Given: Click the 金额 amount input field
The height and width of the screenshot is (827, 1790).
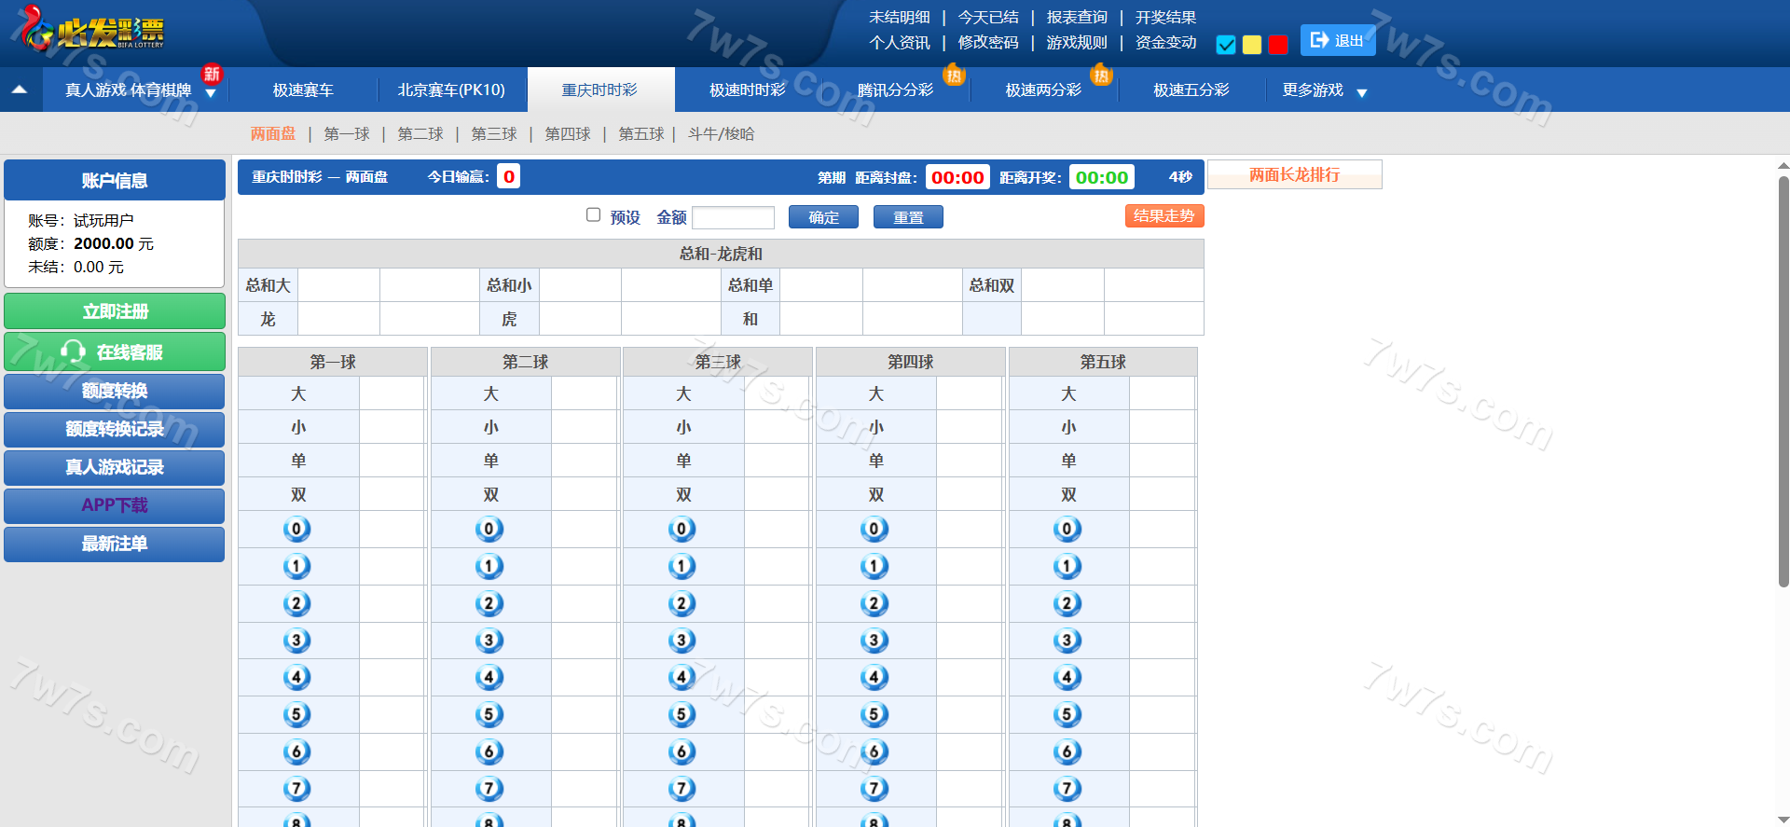Looking at the screenshot, I should [733, 217].
